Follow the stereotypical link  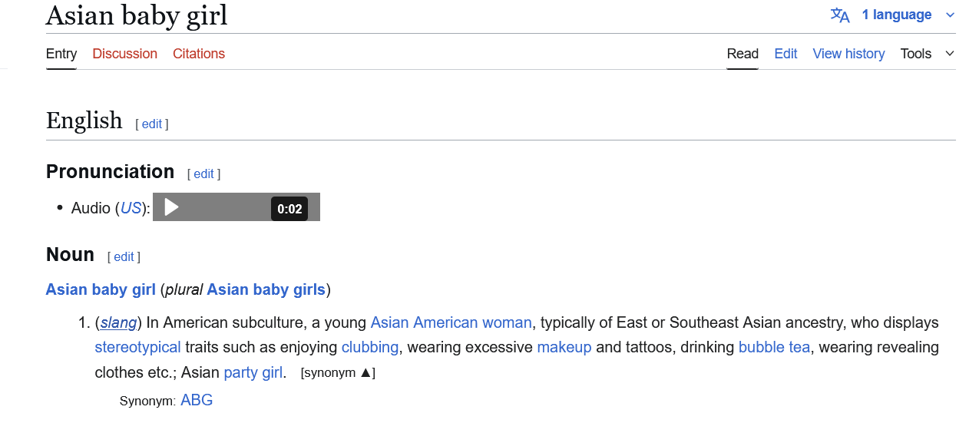tap(137, 347)
